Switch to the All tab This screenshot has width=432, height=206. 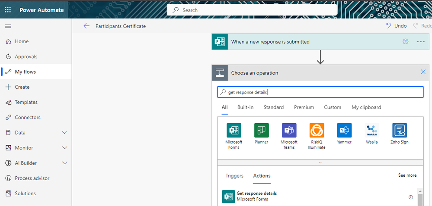(224, 107)
